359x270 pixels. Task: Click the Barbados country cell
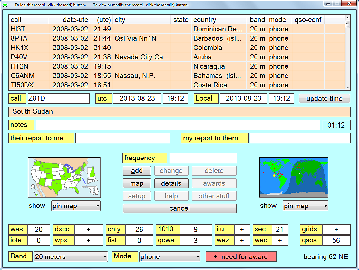[218, 38]
